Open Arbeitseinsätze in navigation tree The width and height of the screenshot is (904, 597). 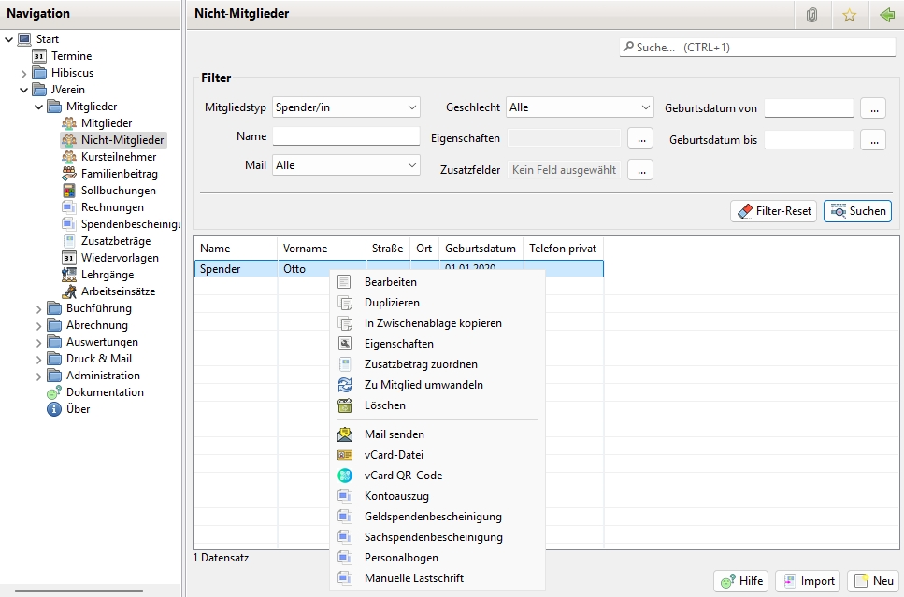pyautogui.click(x=118, y=291)
